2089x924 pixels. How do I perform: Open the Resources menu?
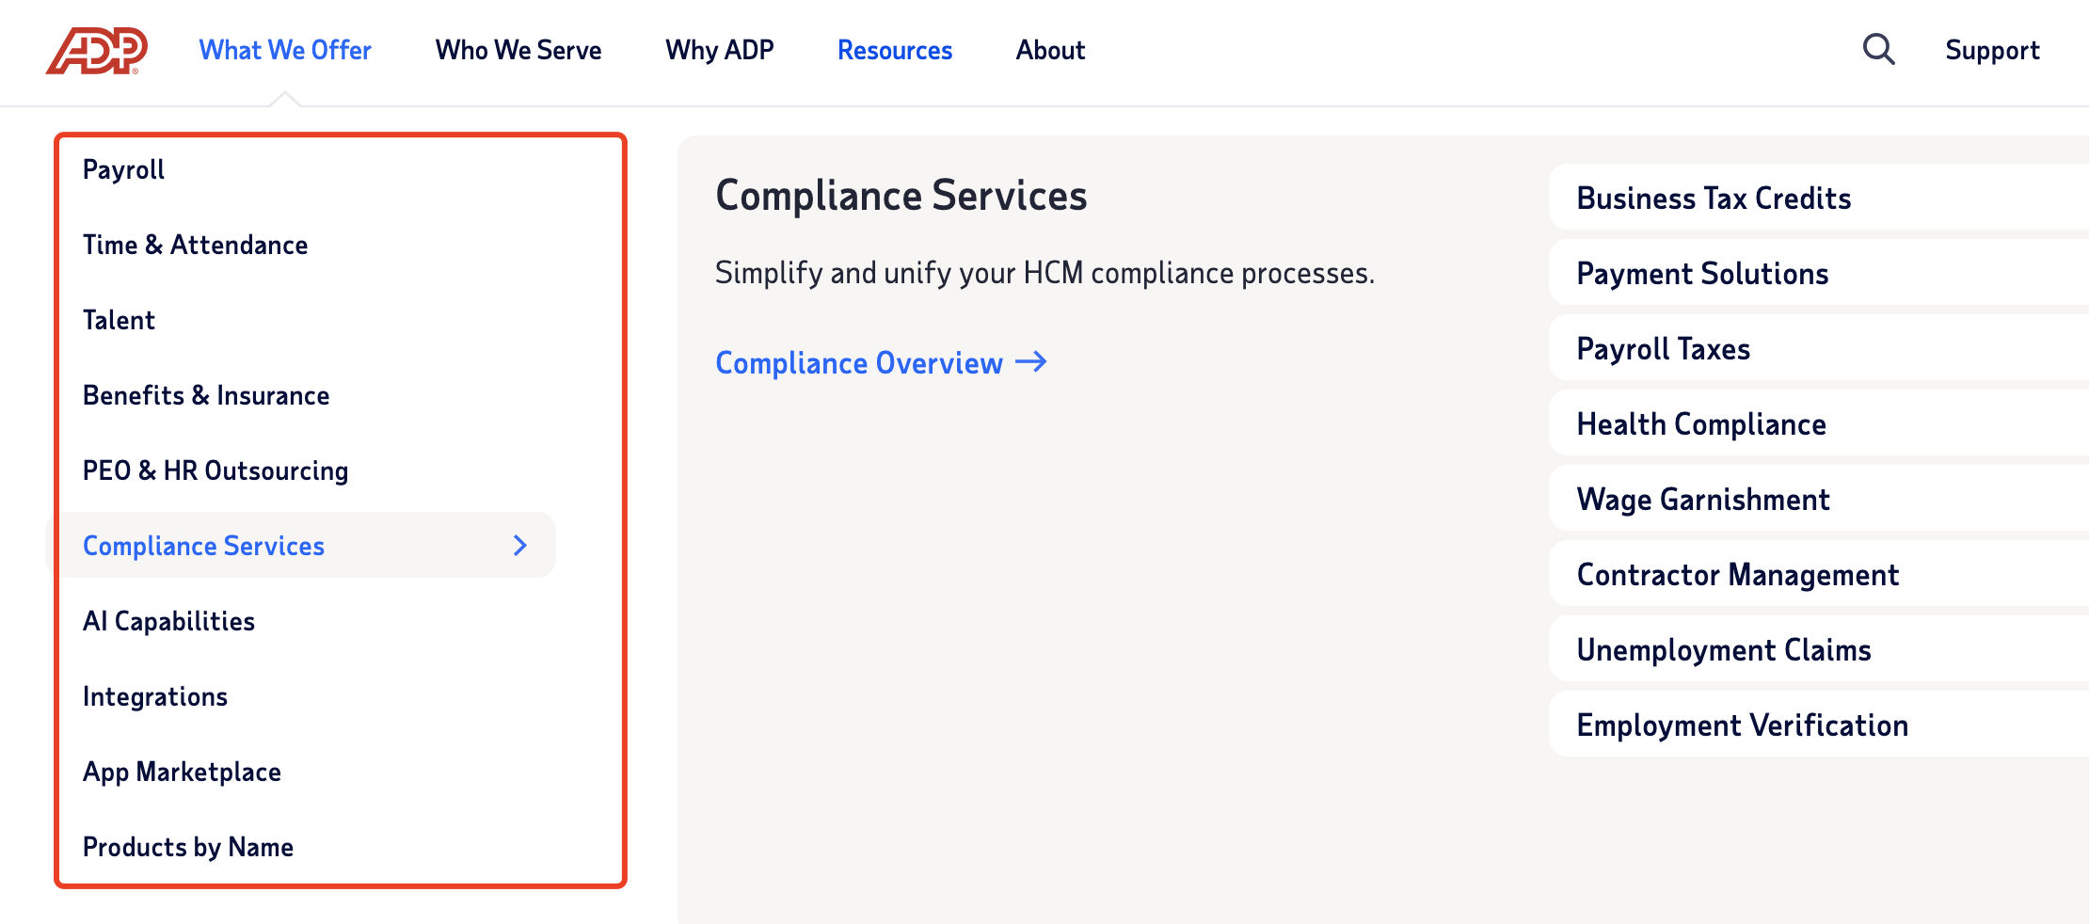[895, 50]
